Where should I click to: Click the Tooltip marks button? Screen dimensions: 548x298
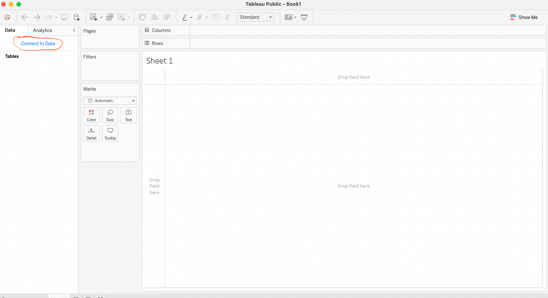coord(110,134)
